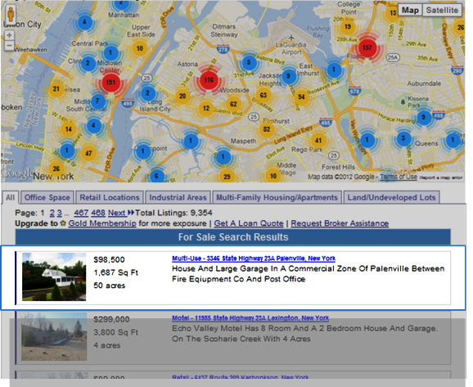473x387 pixels.
Task: Click the 3,800 Sq Ft text
Action: click(x=116, y=332)
